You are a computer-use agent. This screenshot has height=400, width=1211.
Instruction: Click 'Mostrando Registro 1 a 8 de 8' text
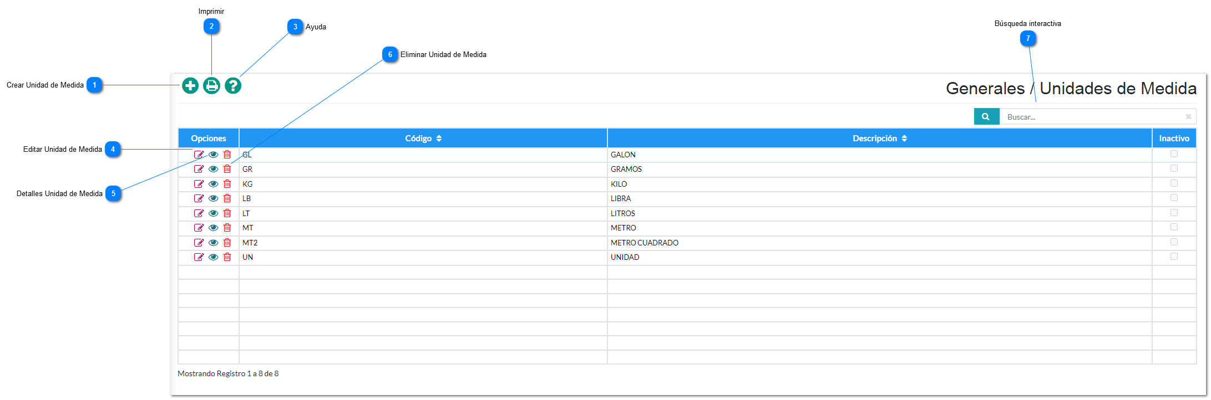pos(228,374)
